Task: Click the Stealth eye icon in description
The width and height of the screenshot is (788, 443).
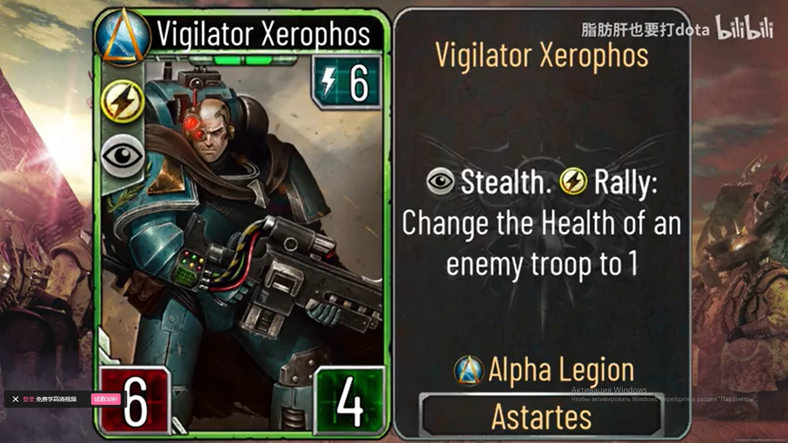Action: 440,181
